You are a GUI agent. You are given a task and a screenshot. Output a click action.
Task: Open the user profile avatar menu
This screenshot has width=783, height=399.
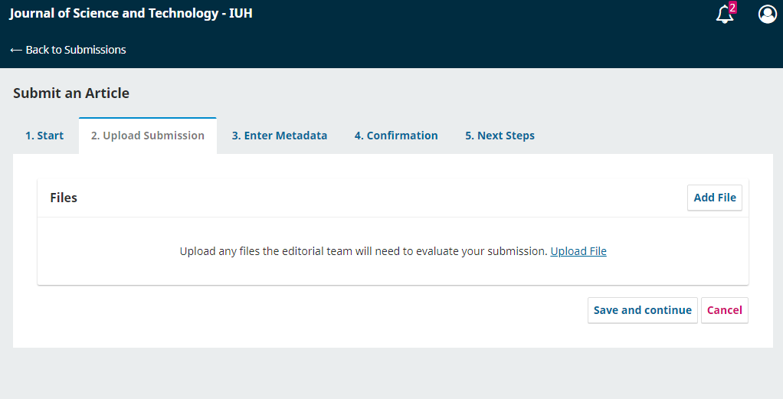point(767,14)
